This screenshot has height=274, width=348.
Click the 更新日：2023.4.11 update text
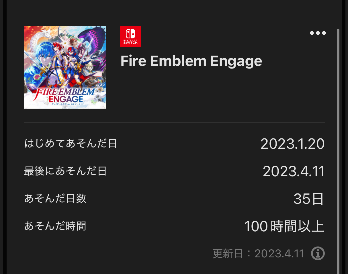[258, 254]
